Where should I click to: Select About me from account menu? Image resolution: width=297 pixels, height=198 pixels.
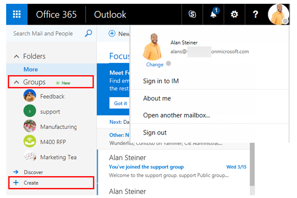coord(157,99)
